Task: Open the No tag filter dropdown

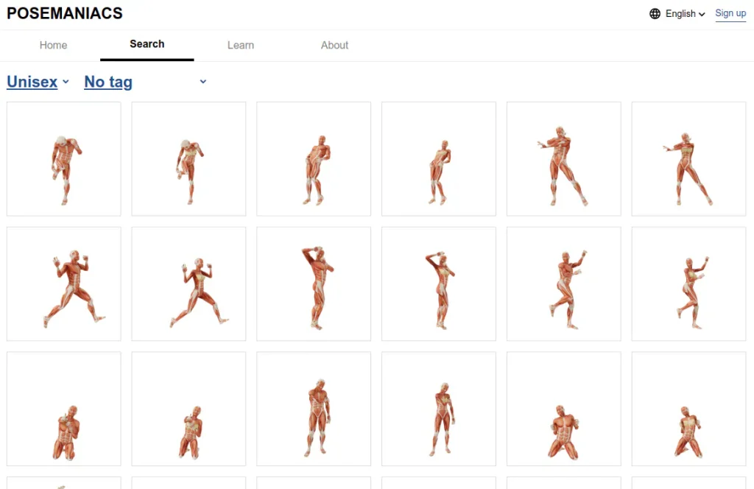Action: point(145,82)
